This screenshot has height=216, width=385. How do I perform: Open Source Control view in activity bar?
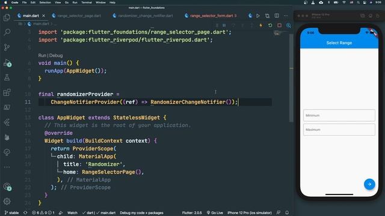coord(7,47)
